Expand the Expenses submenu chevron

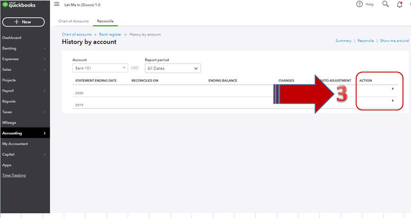[x=44, y=59]
